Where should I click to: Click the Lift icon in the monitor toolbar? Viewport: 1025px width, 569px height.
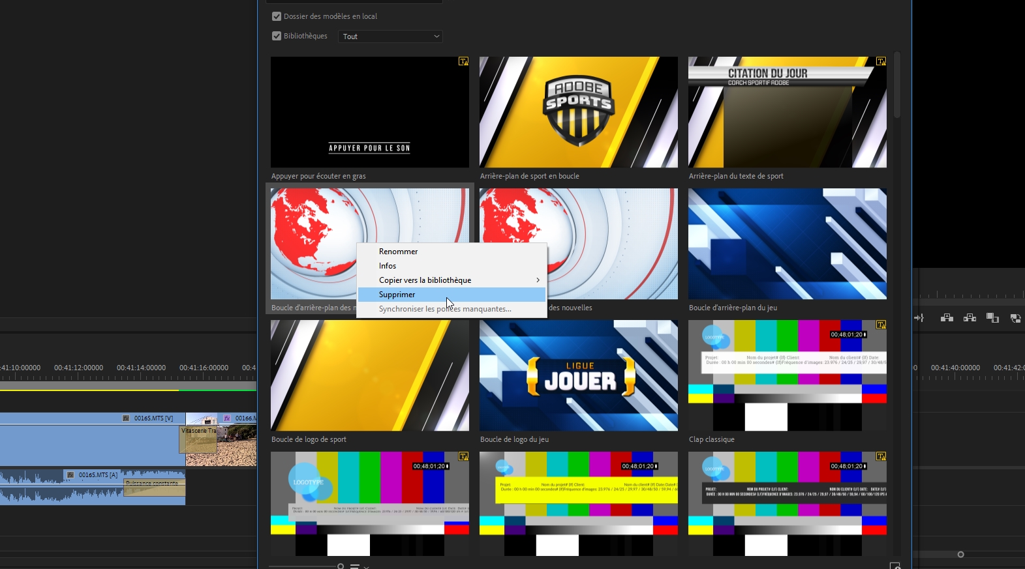[x=947, y=318]
